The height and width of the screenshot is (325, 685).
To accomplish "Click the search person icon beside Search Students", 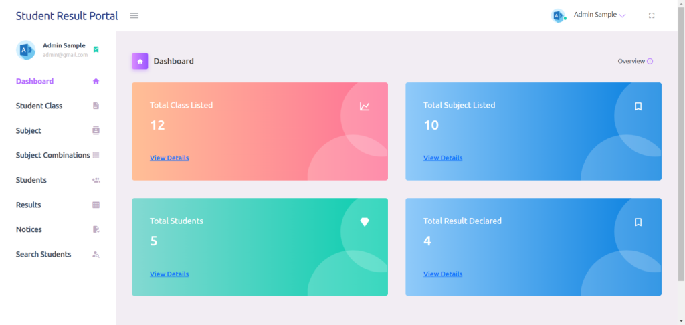I will pos(96,254).
